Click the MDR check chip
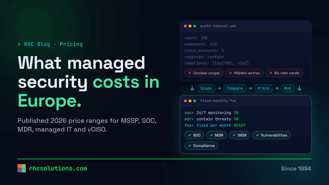The height and width of the screenshot is (185, 329). pos(216,135)
